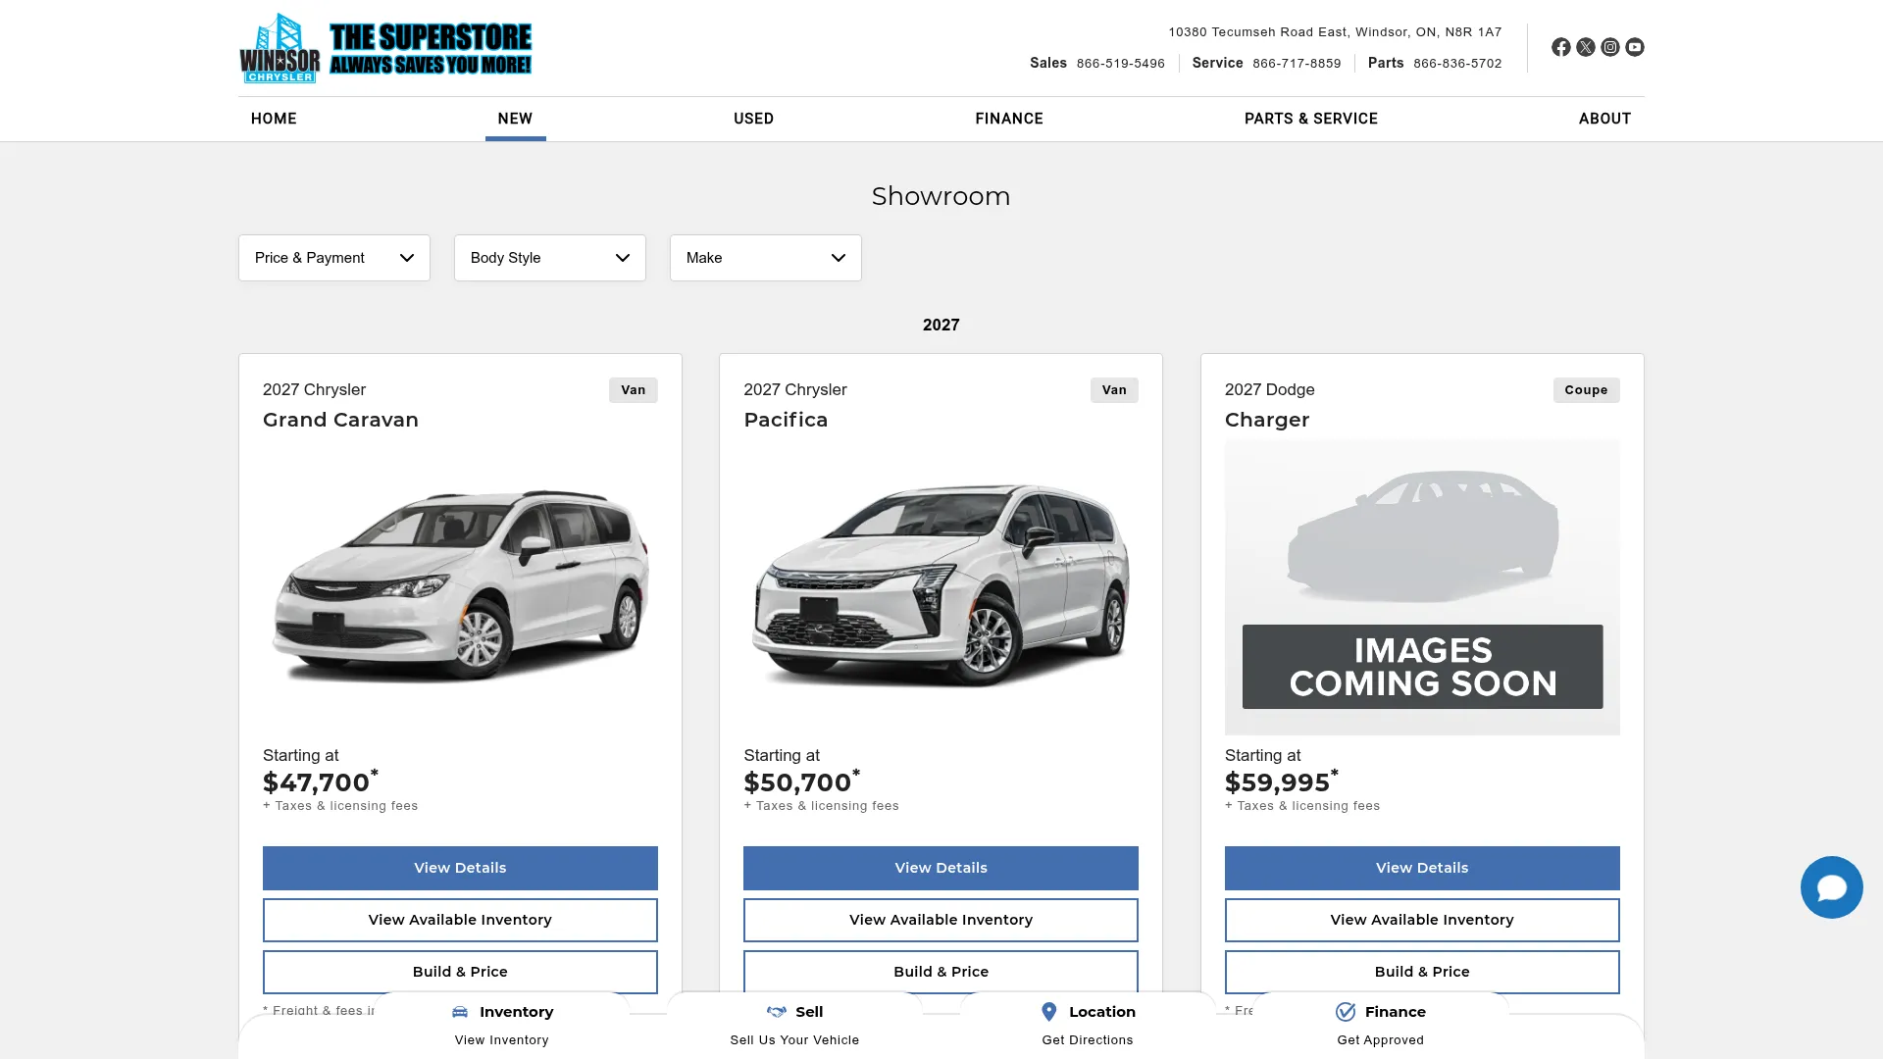The width and height of the screenshot is (1883, 1059).
Task: View Available Inventory for Grand Caravan
Action: (460, 920)
